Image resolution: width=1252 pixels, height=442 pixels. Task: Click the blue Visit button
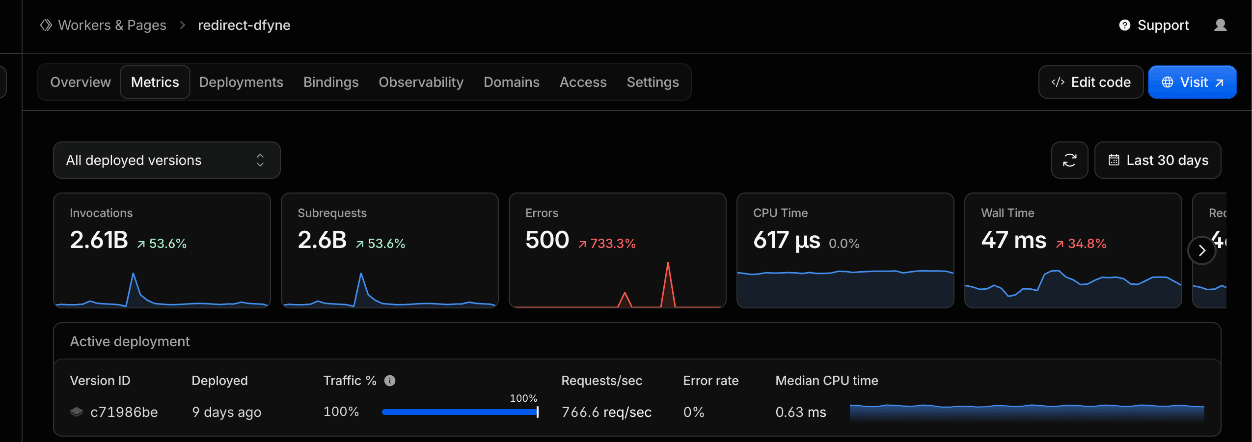click(1193, 82)
